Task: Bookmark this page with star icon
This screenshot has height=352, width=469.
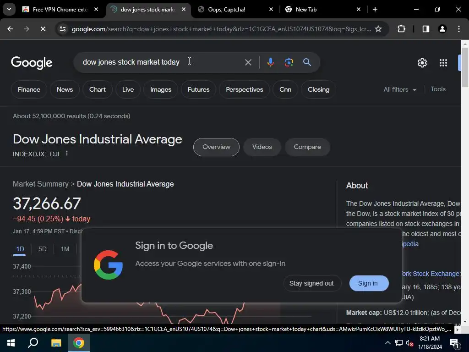Action: [x=378, y=29]
